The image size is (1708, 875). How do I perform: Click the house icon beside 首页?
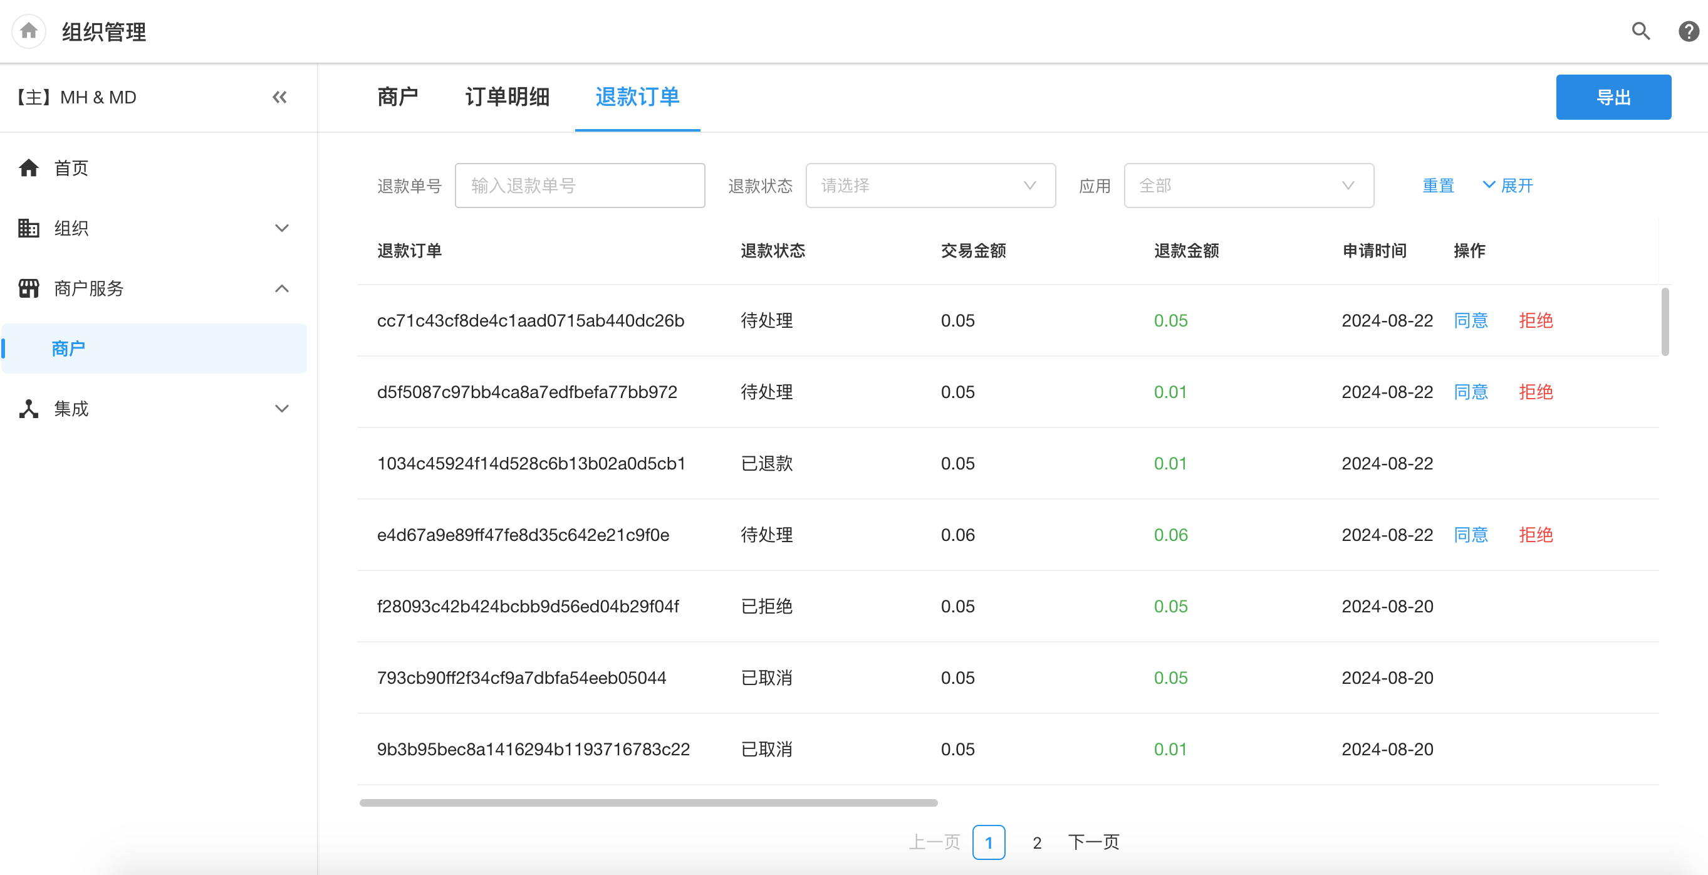click(x=29, y=168)
